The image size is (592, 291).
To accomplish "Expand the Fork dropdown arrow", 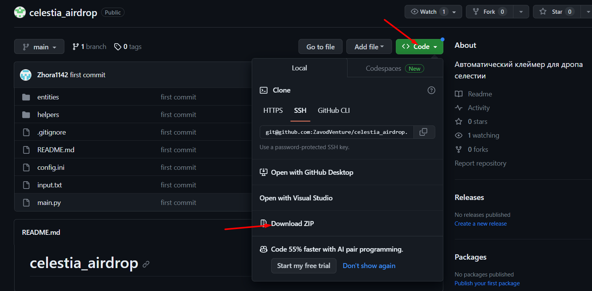I will coord(521,11).
